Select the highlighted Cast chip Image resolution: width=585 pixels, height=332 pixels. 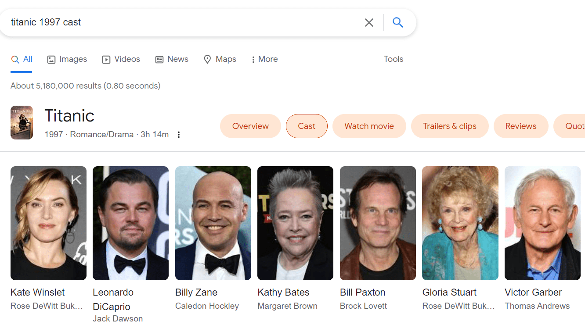(x=307, y=126)
